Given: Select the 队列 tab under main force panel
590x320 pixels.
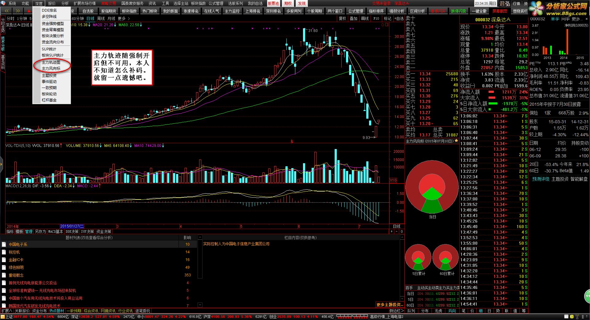Looking at the screenshot, I should coord(411,311).
